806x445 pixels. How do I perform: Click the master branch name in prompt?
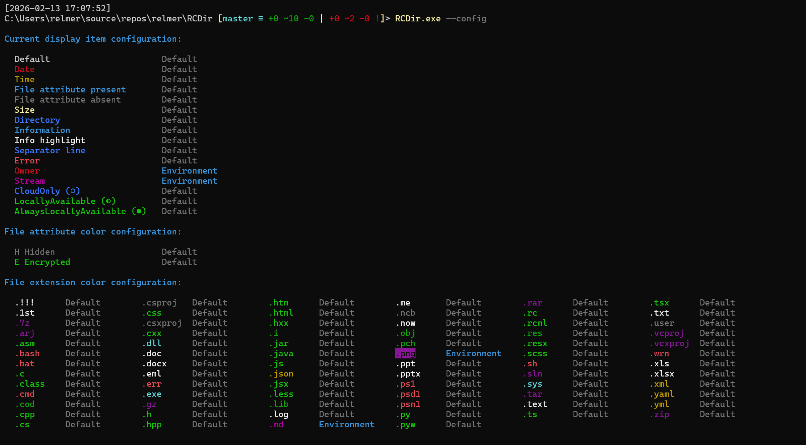[237, 18]
